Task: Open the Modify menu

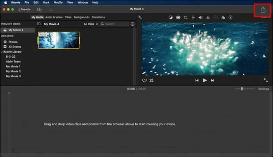Action: tap(58, 2)
